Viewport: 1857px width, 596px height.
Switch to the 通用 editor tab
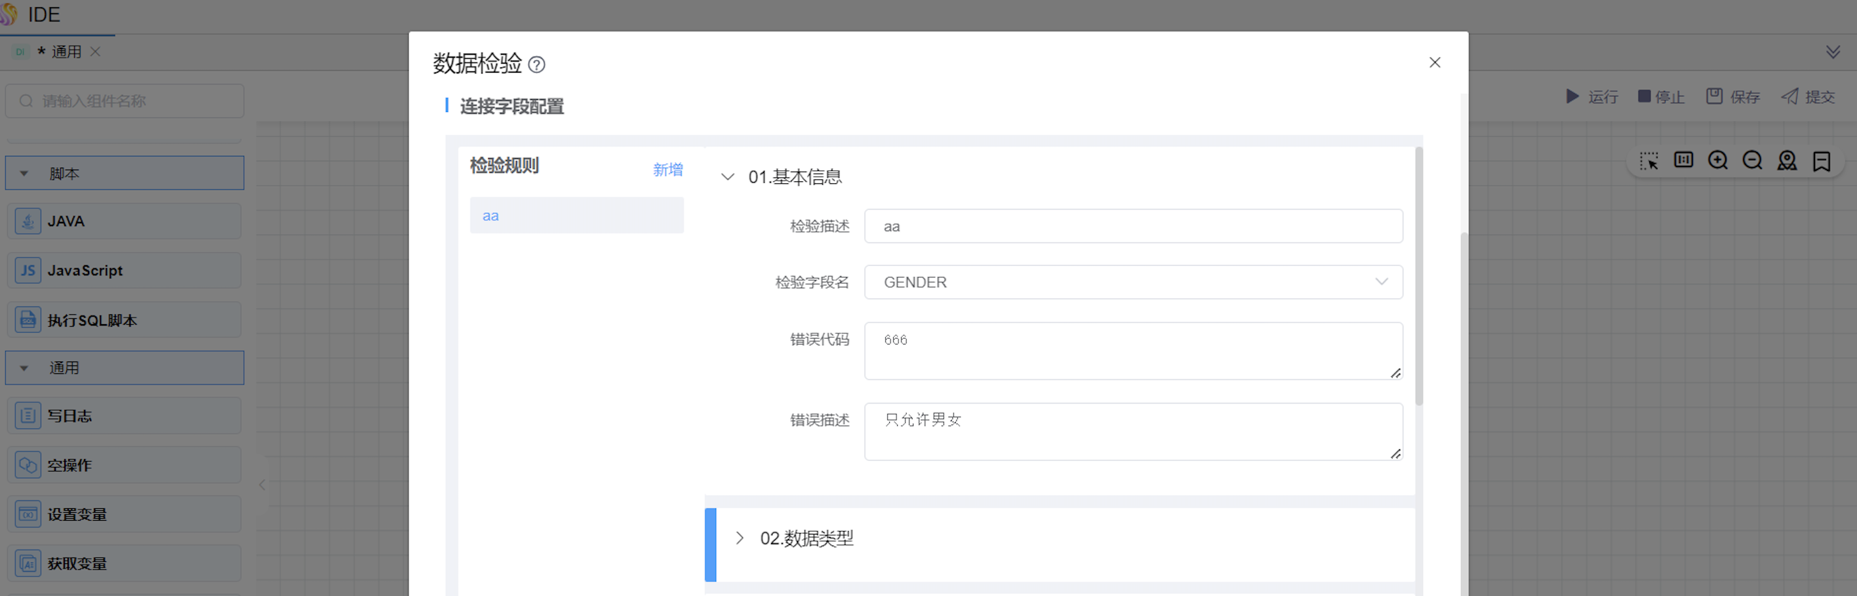click(x=66, y=52)
